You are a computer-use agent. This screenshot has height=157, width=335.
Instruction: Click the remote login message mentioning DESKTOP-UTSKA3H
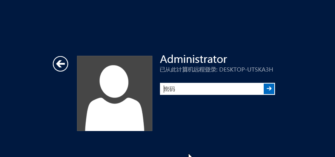pos(216,70)
